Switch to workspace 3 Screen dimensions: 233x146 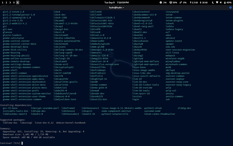pyautogui.click(x=10, y=2)
